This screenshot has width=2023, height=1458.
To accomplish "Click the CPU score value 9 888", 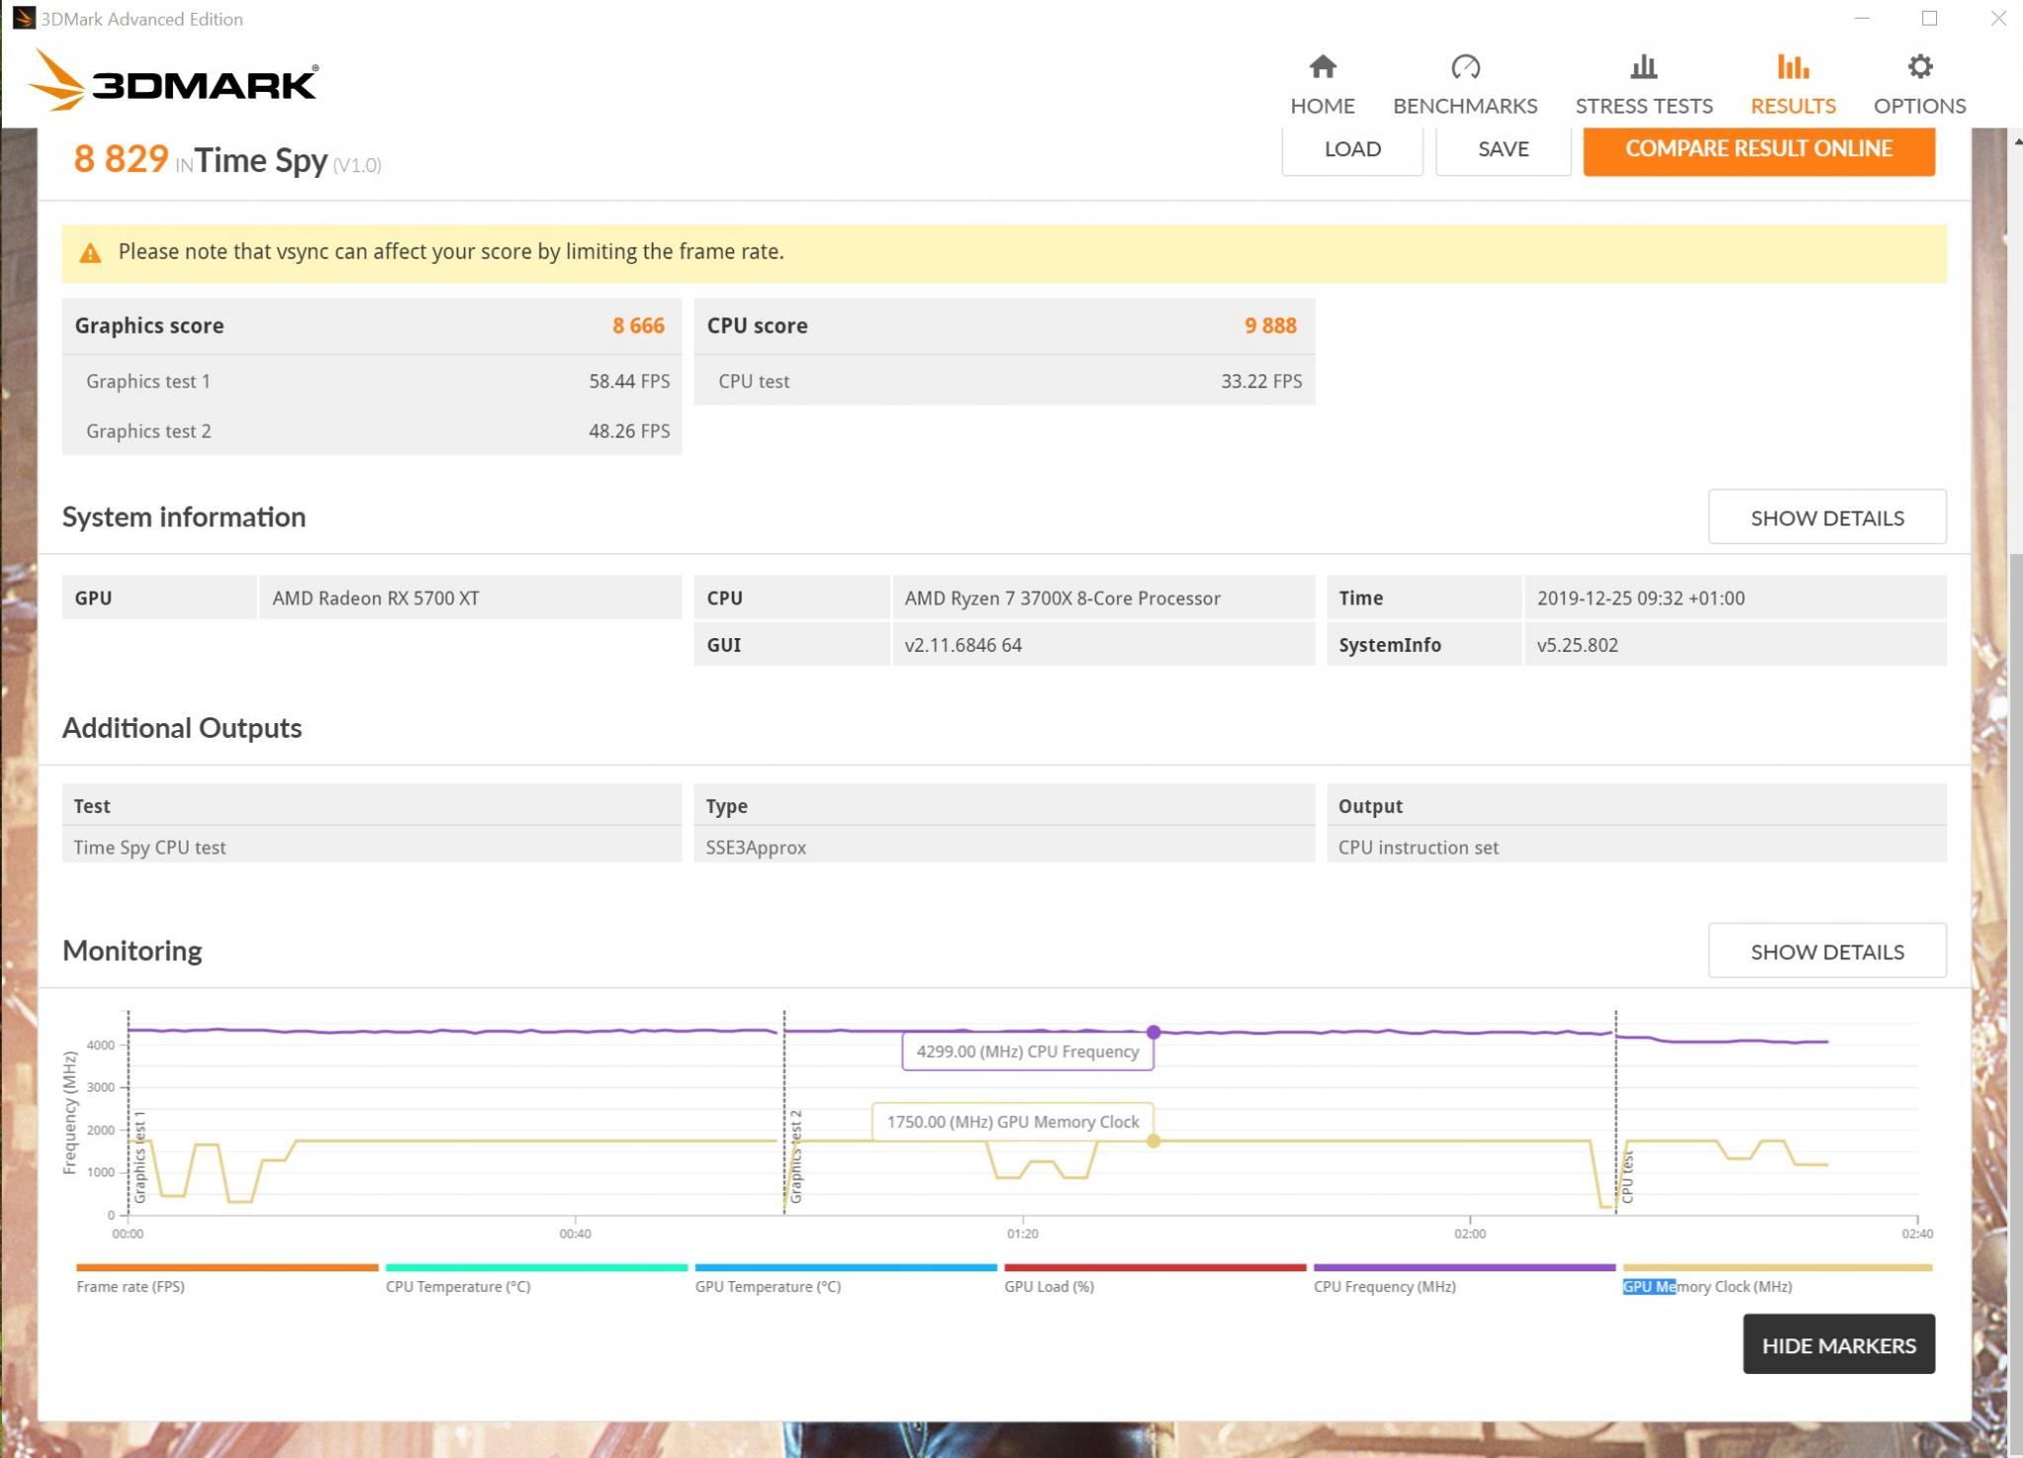I will 1270,326.
